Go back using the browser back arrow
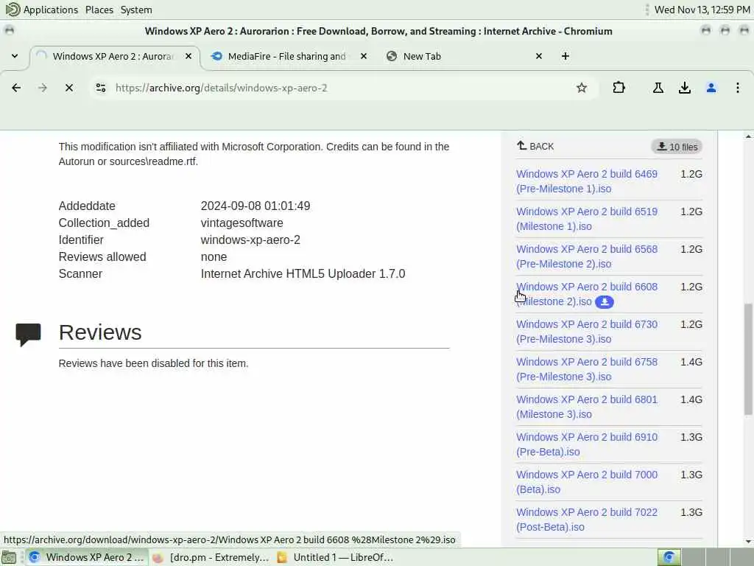This screenshot has width=754, height=566. pyautogui.click(x=16, y=88)
